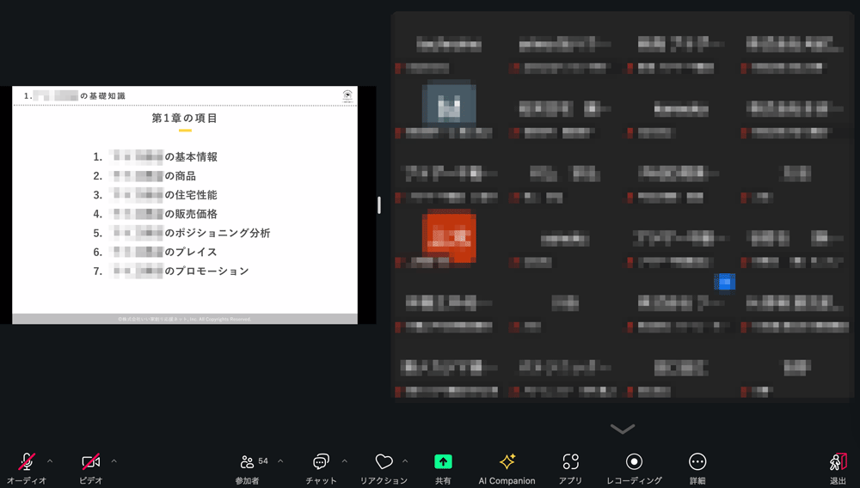The width and height of the screenshot is (860, 488).
Task: Click the divider handle between slide and gallery
Action: click(379, 205)
